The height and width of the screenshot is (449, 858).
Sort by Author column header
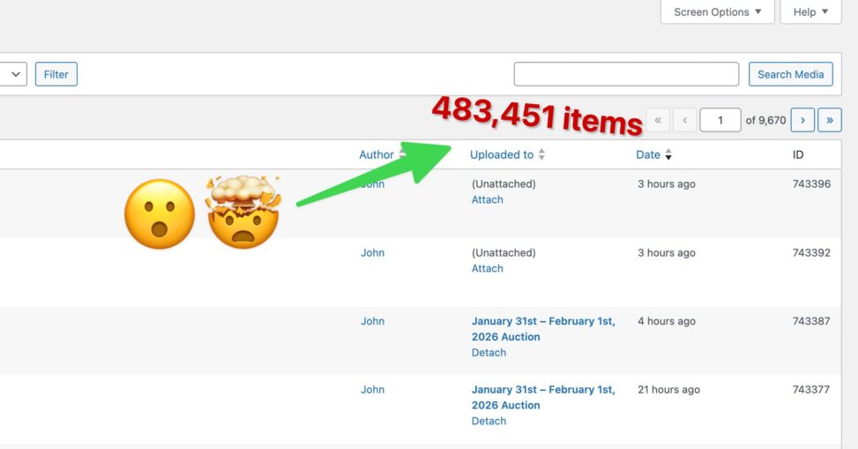(x=377, y=154)
